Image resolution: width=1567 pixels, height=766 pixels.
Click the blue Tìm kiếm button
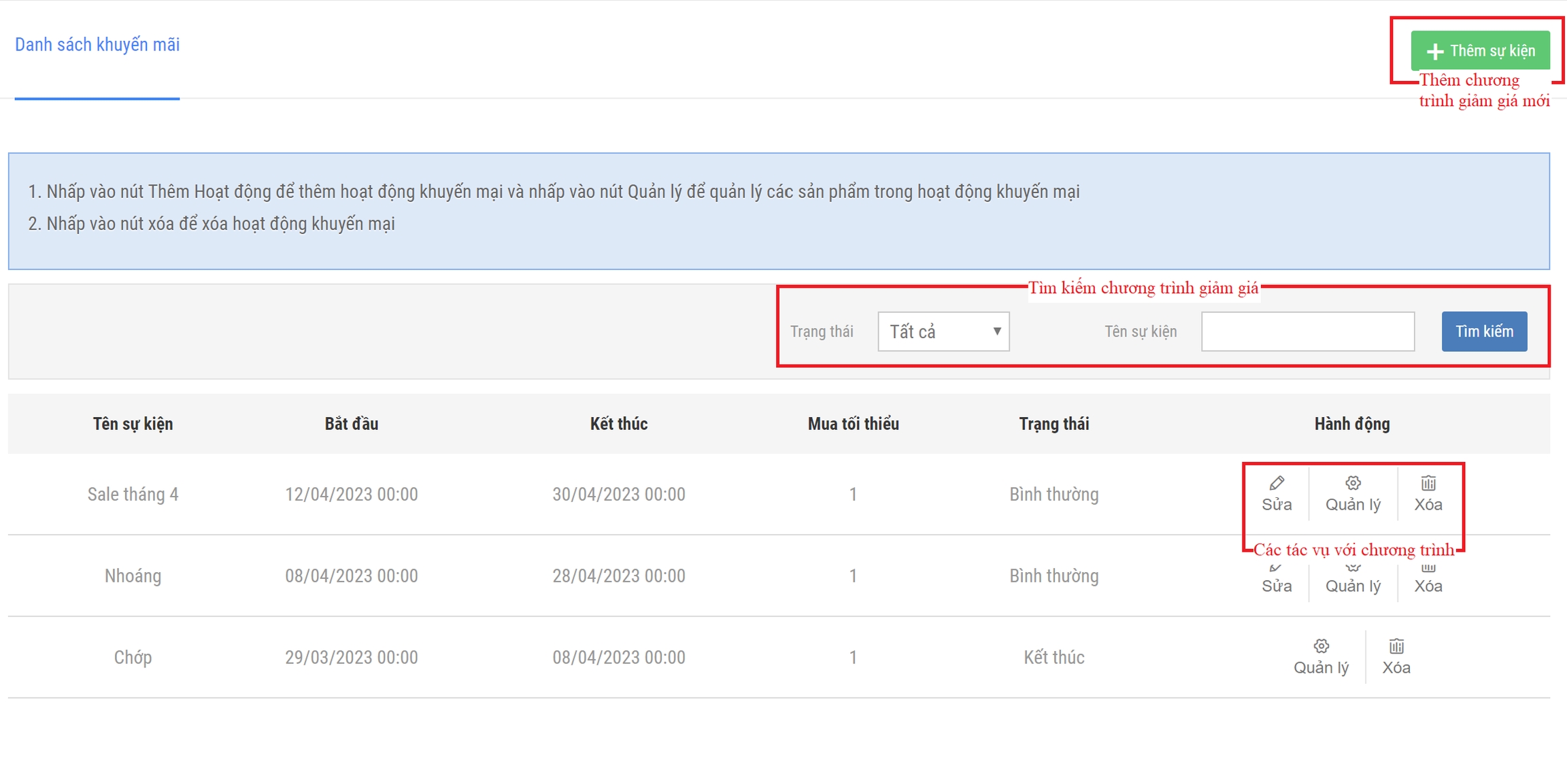(1484, 331)
